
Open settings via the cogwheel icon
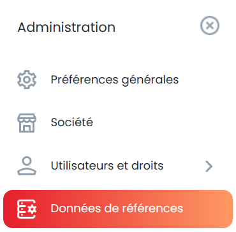tap(27, 80)
